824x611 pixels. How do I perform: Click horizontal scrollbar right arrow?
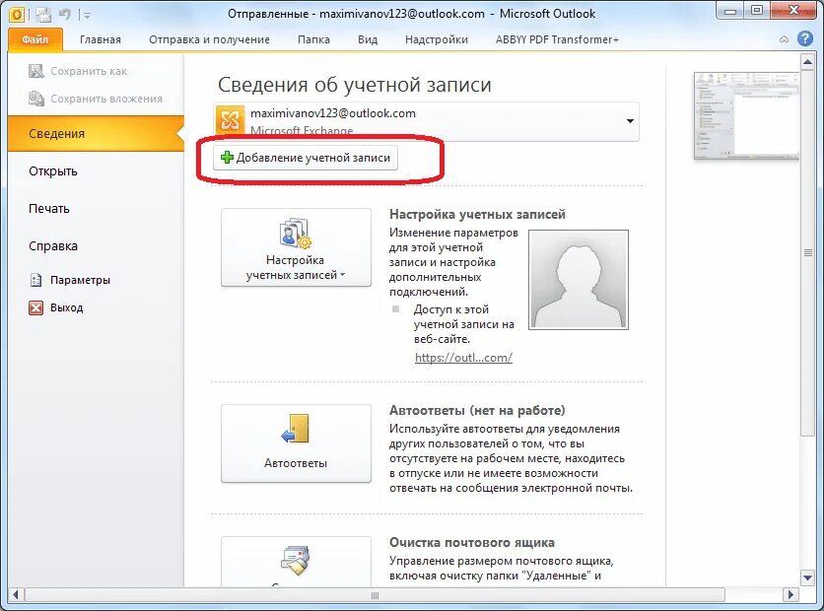tap(790, 594)
